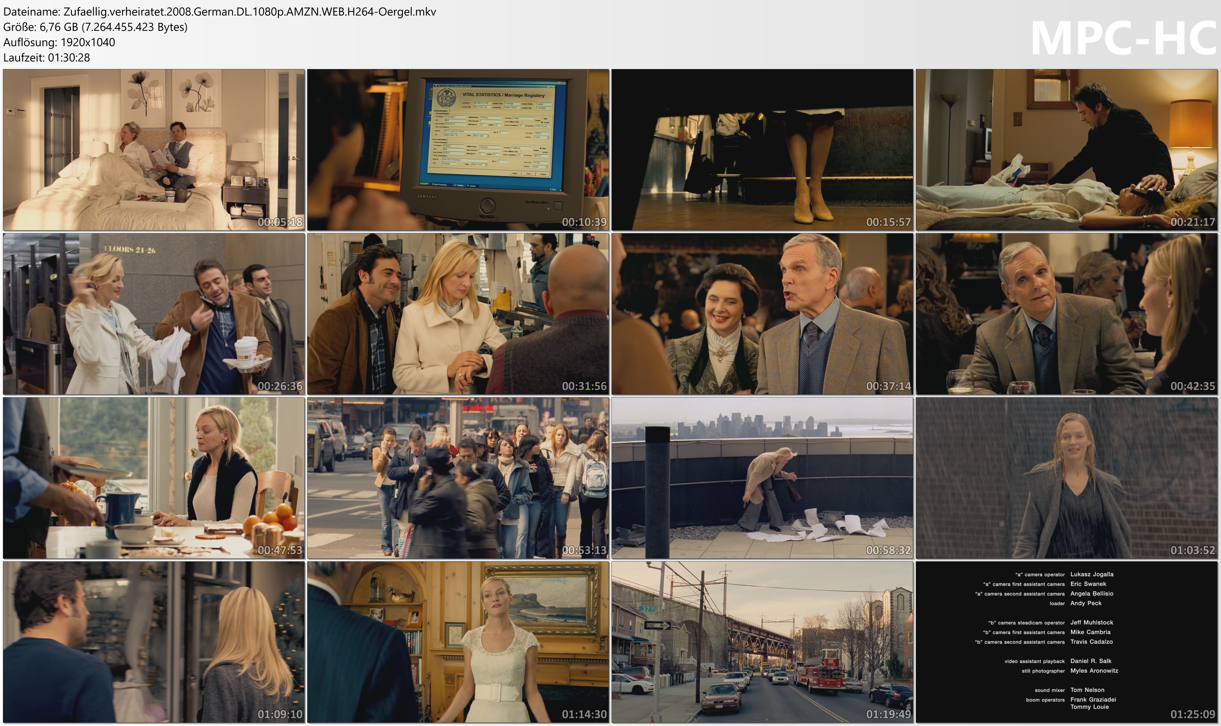Click the thumbnail timestamped 00:05:18
Screen dimensions: 1221x726
[x=154, y=150]
